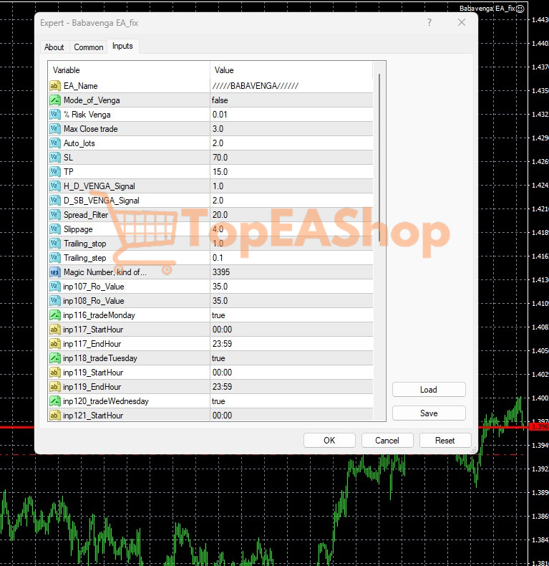549x566 pixels.
Task: Click the inp116_tradeMonday boolean icon
Action: click(x=55, y=315)
